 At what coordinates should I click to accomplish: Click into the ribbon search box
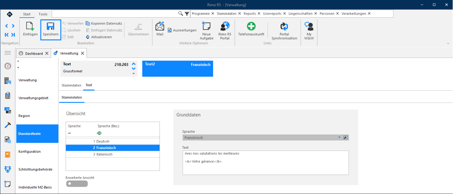pos(115,13)
